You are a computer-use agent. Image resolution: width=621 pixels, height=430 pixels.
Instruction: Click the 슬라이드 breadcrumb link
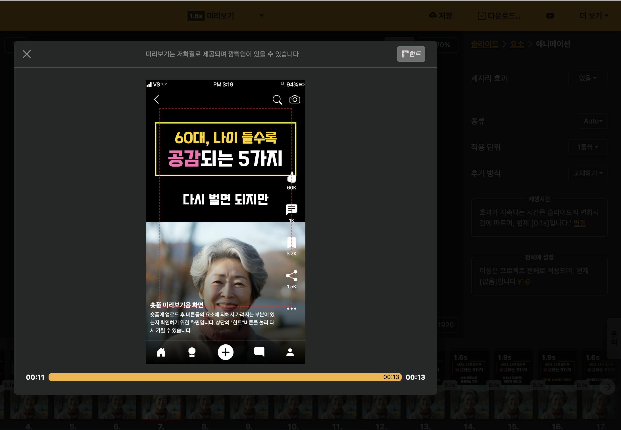[x=484, y=44]
